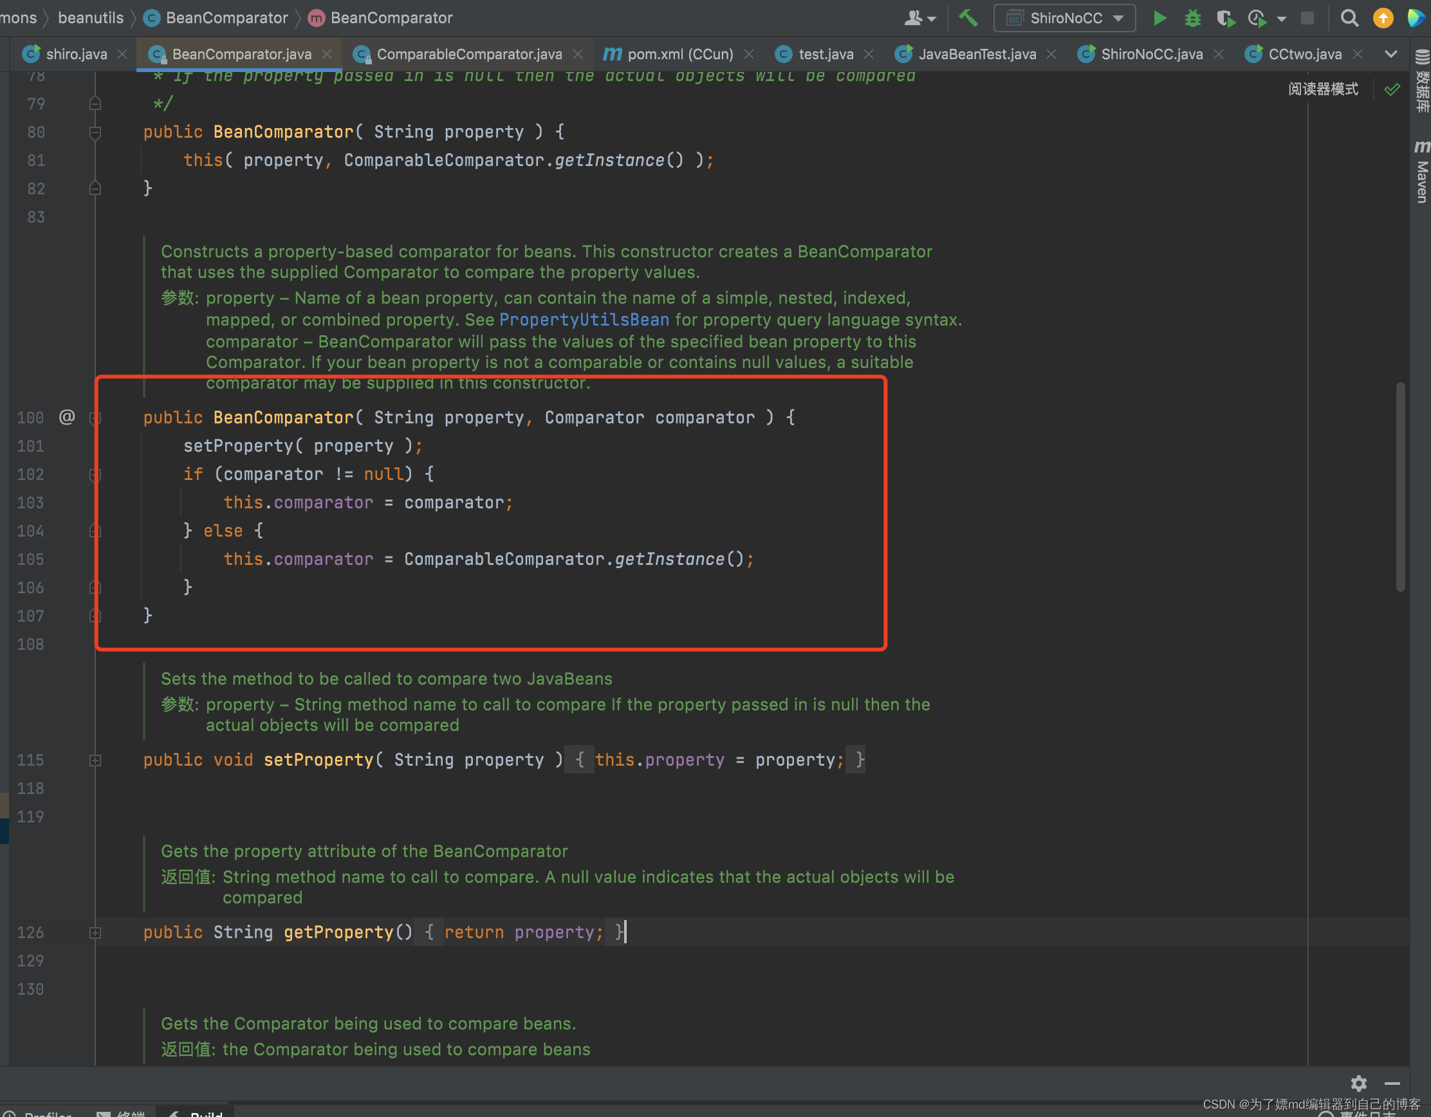The height and width of the screenshot is (1117, 1431).
Task: Click the @ gutter icon at line 100
Action: [67, 417]
